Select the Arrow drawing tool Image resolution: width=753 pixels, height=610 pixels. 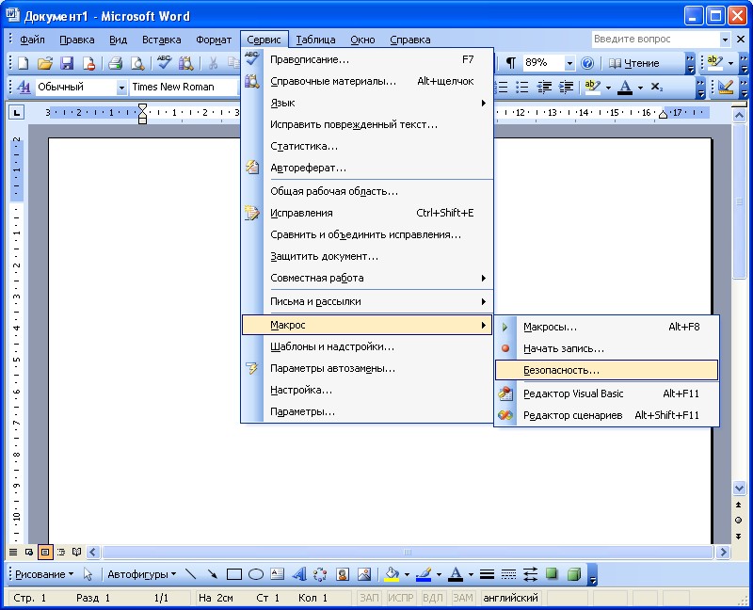[x=213, y=574]
